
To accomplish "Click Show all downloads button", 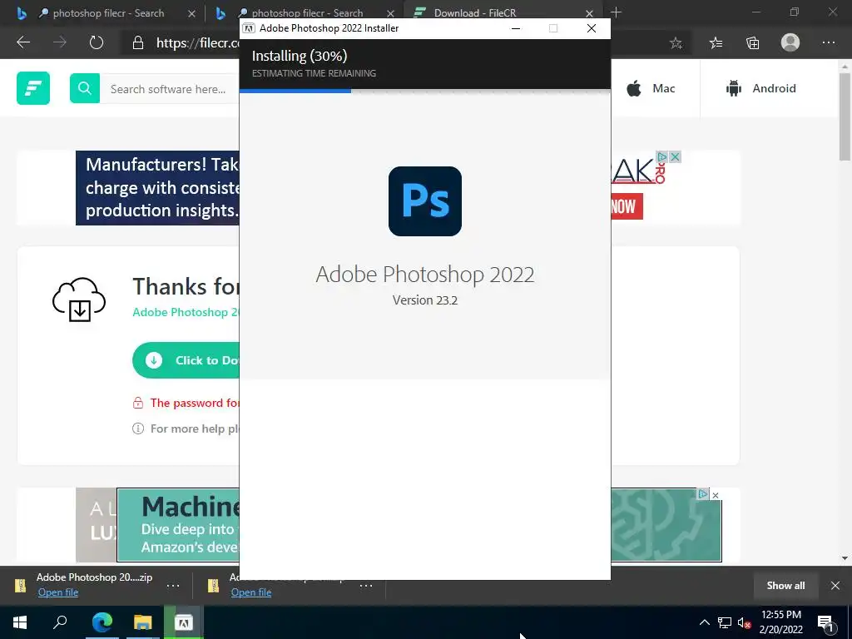I will (785, 585).
